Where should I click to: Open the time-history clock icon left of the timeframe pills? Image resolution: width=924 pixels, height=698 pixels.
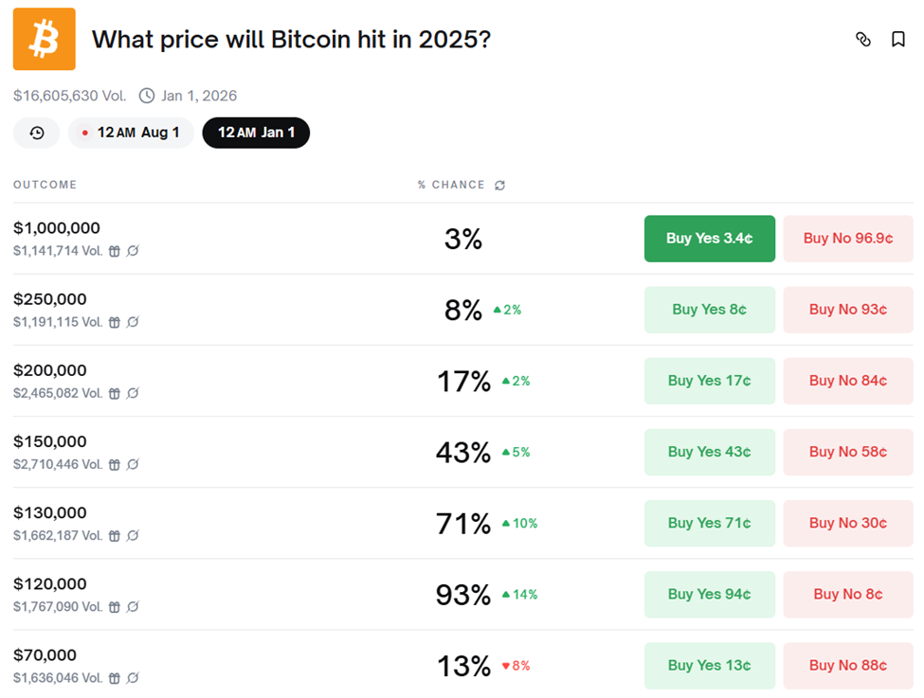(36, 133)
